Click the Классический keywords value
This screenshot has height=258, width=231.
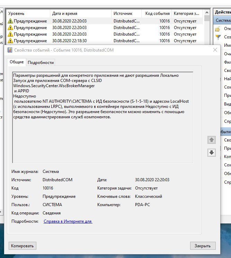149,196
